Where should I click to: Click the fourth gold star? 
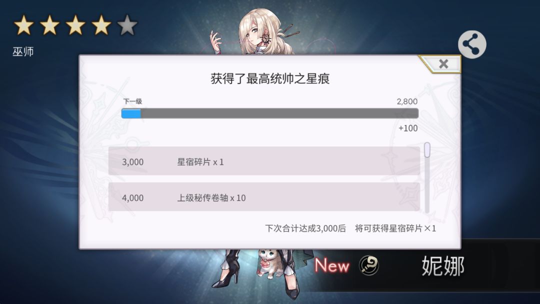coord(101,25)
